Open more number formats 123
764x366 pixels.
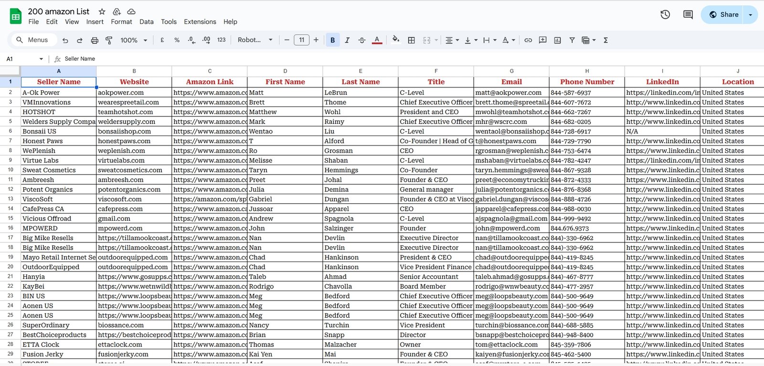click(x=221, y=41)
